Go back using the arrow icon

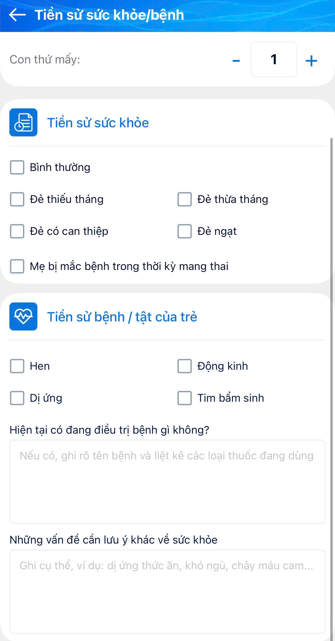(x=17, y=15)
